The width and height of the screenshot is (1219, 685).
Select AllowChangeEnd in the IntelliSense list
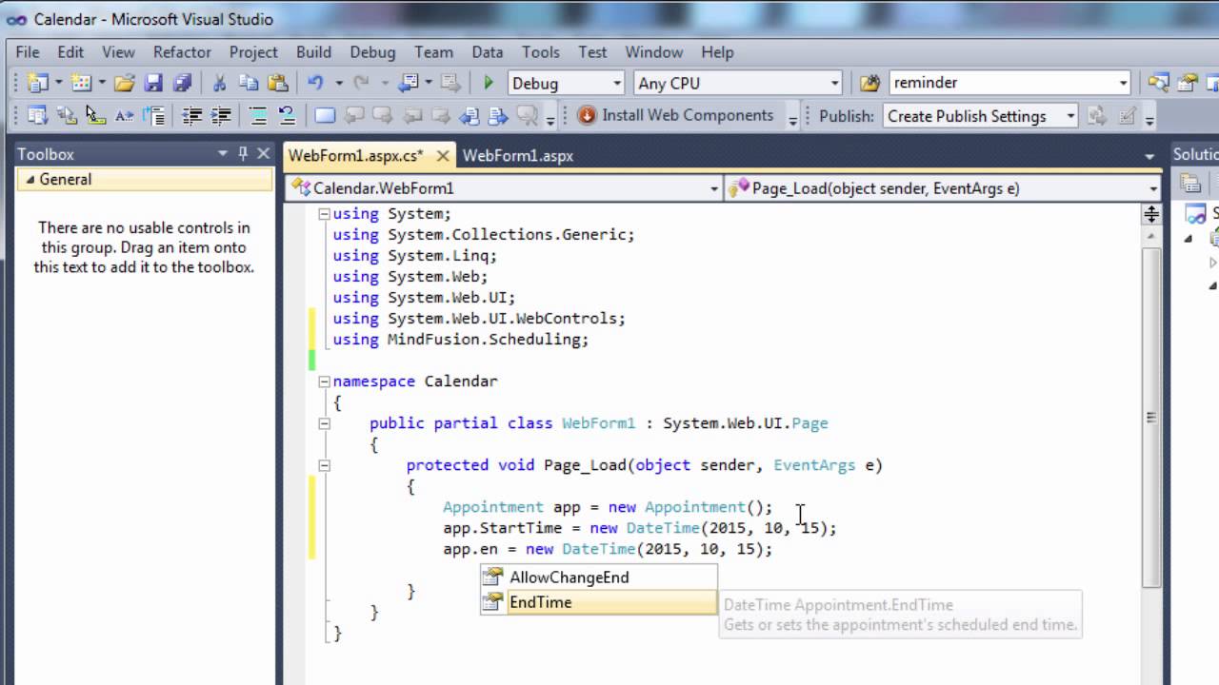598,577
